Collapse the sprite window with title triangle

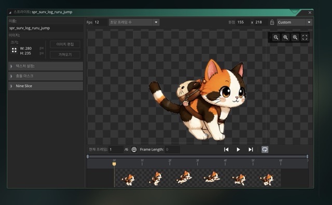[x=10, y=12]
